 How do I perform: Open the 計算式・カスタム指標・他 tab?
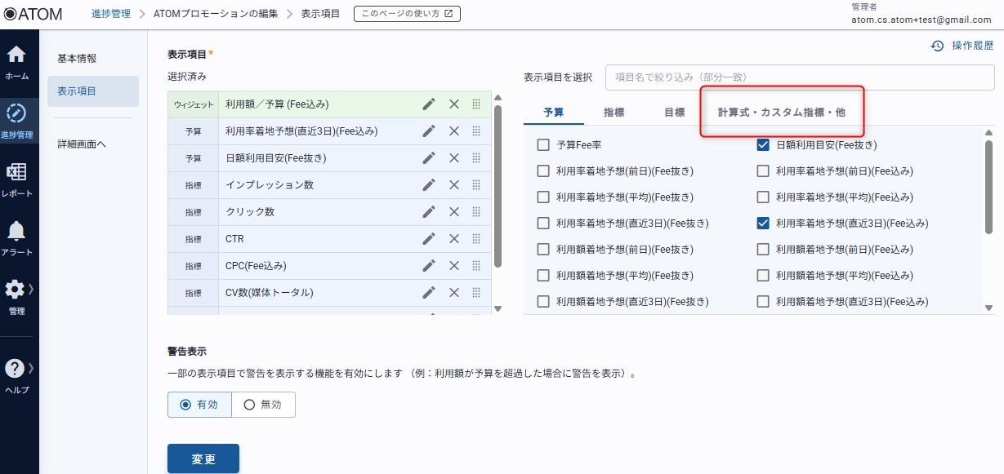click(781, 113)
